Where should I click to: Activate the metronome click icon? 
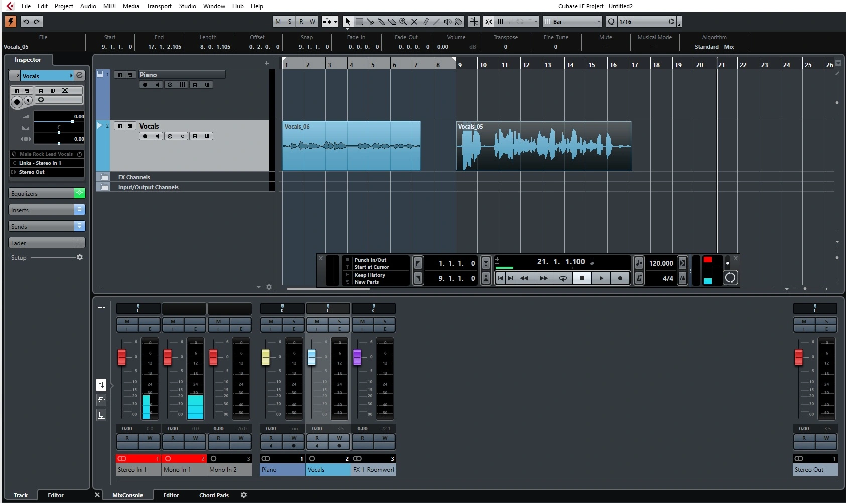point(639,278)
